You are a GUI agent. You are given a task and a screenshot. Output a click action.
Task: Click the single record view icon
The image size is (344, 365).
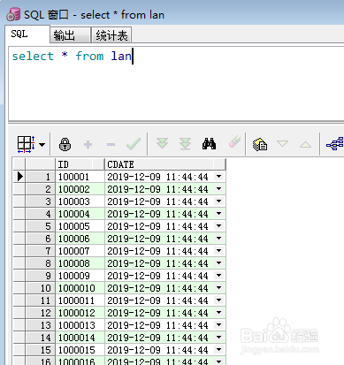pos(260,144)
